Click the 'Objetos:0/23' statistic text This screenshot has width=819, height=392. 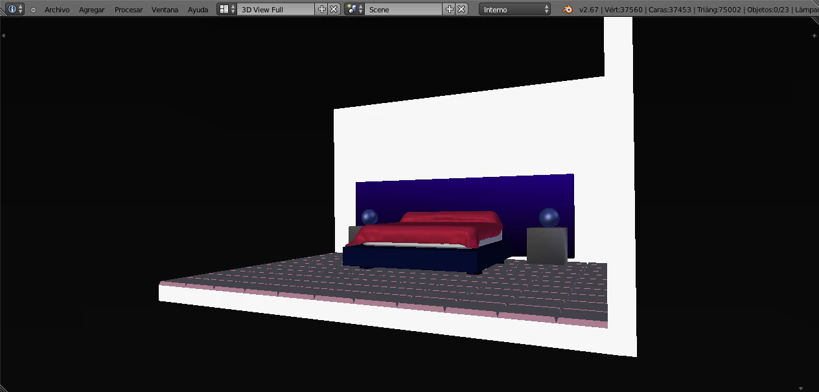(768, 10)
